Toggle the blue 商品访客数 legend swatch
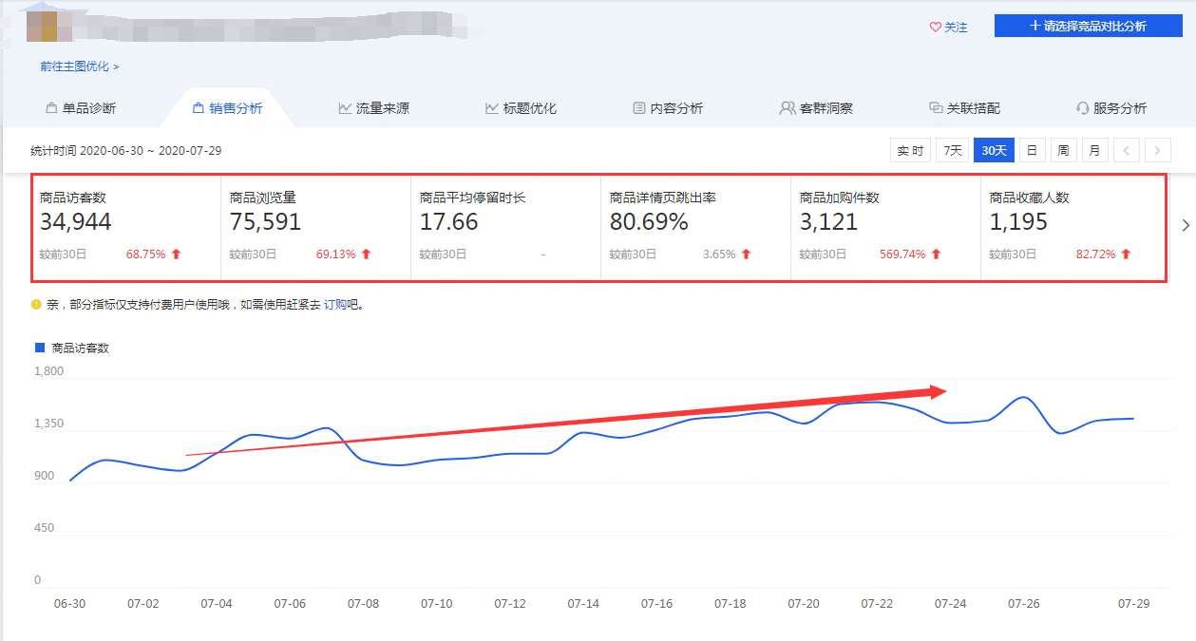The image size is (1196, 641). click(x=40, y=348)
